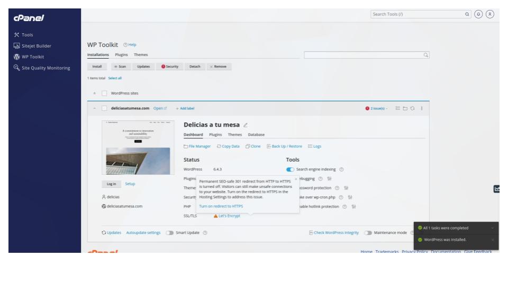Image resolution: width=508 pixels, height=285 pixels.
Task: Open Sitejet Builder from the sidebar
Action: click(32, 46)
